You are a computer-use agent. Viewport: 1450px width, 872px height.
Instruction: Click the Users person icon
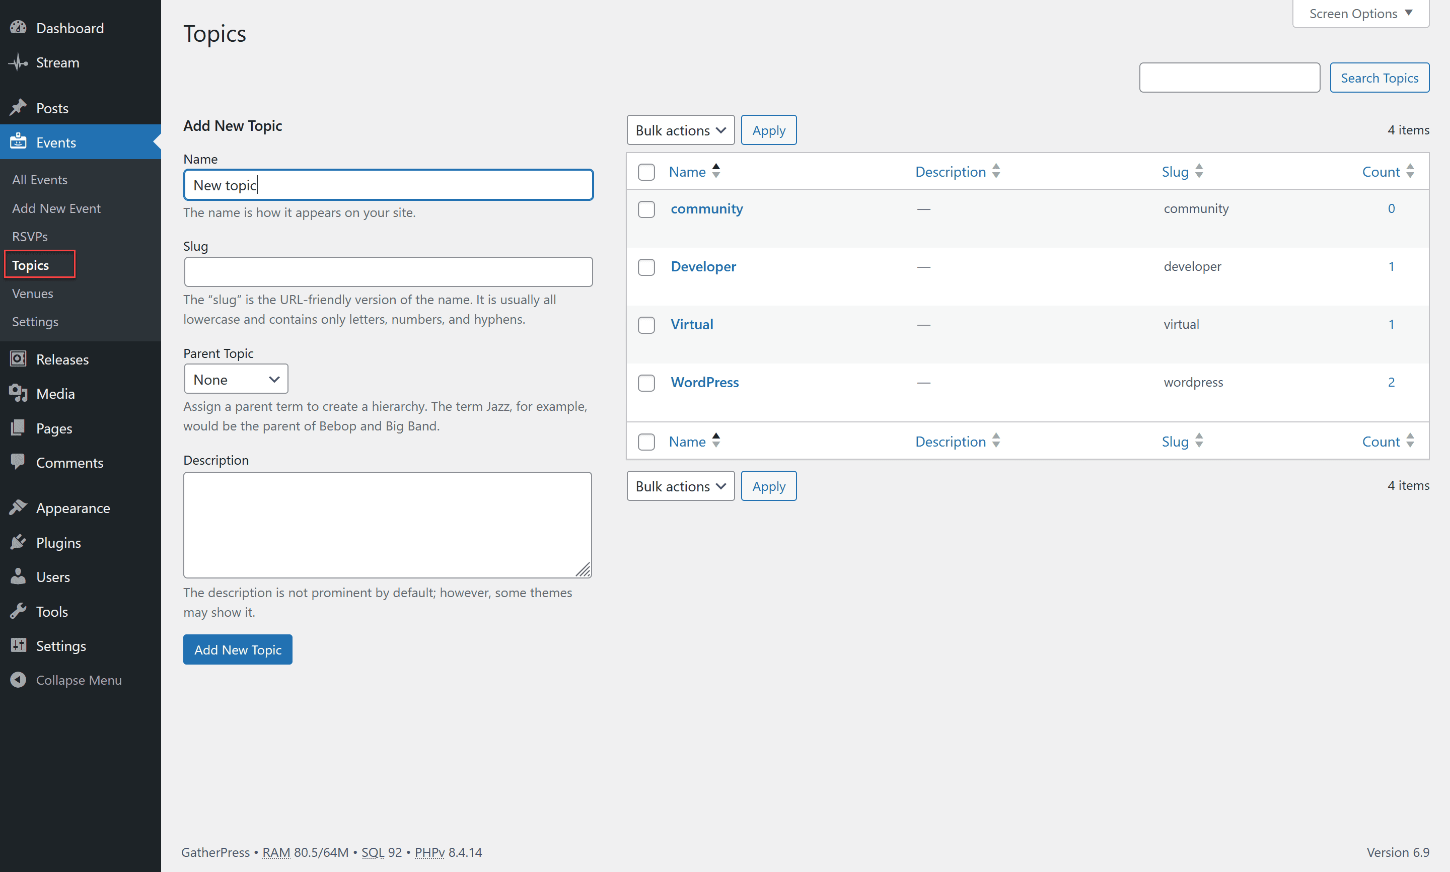(18, 576)
